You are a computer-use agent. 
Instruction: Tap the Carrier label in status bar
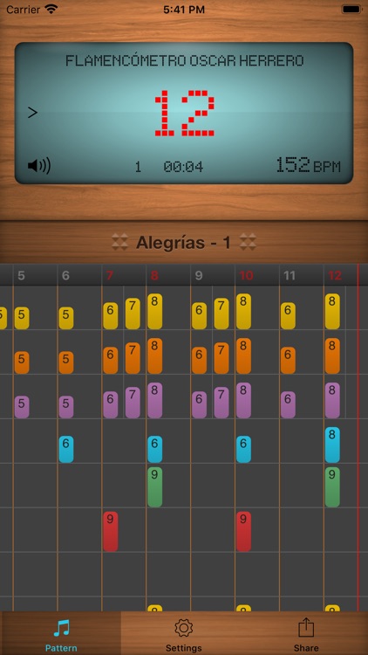23,10
